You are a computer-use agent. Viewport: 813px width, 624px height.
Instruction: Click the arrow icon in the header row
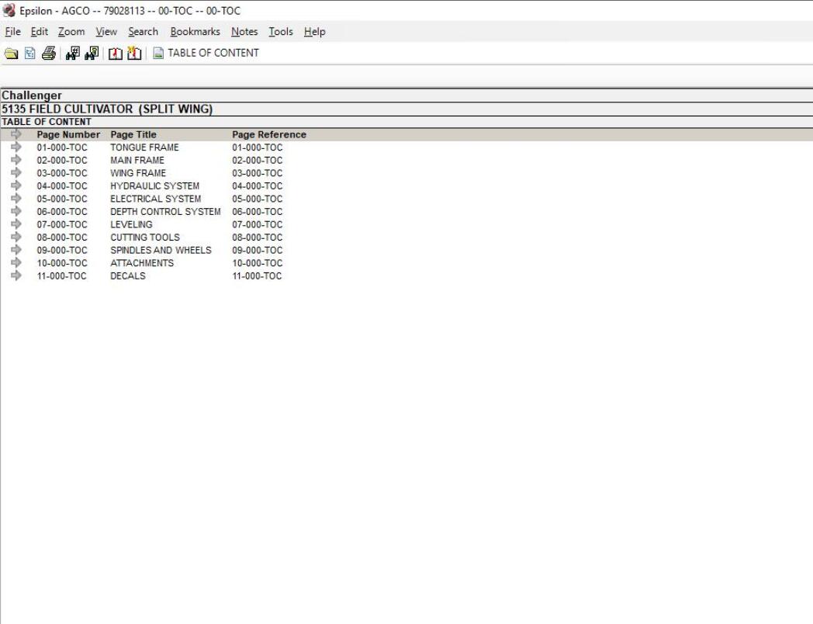click(16, 134)
